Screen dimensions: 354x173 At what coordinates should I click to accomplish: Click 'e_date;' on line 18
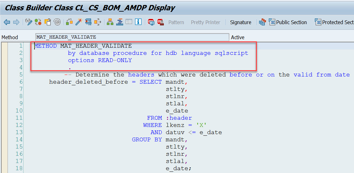(x=179, y=169)
